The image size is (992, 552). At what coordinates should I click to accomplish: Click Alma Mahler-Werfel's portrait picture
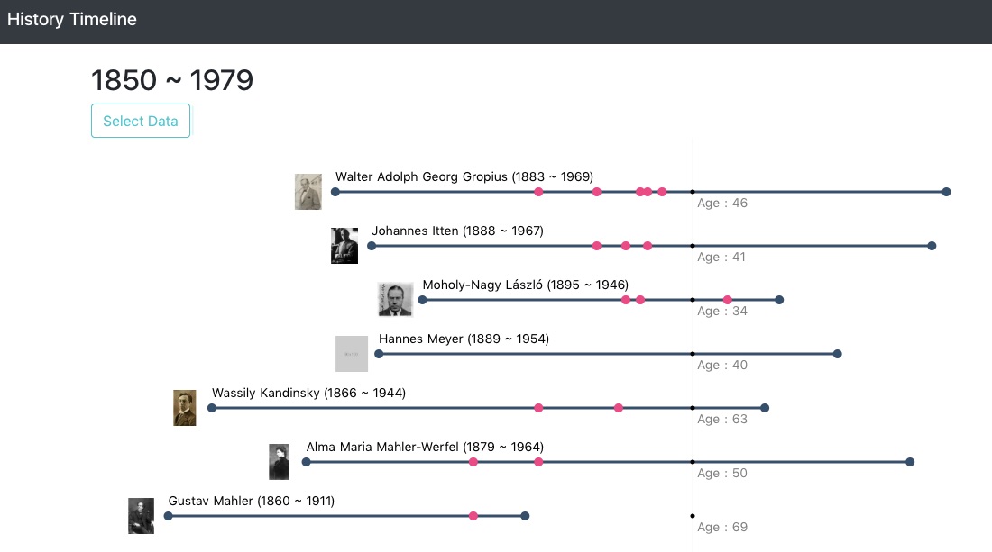(280, 461)
